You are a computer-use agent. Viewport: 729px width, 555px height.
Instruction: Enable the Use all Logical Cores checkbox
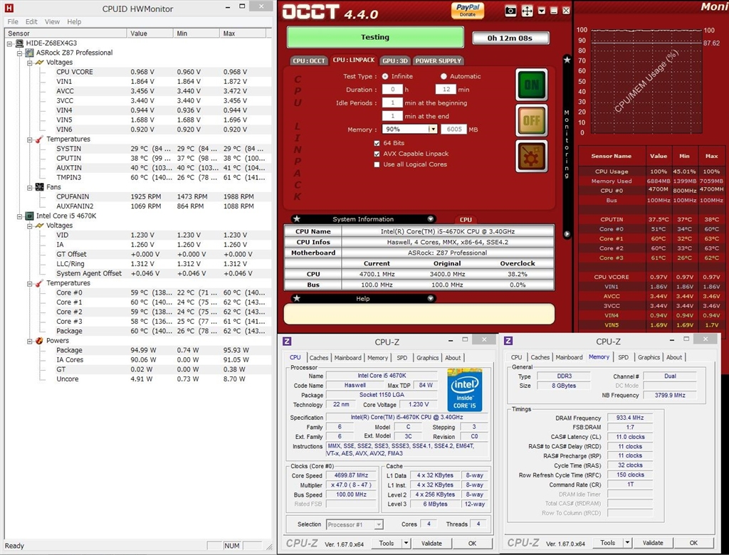[377, 164]
